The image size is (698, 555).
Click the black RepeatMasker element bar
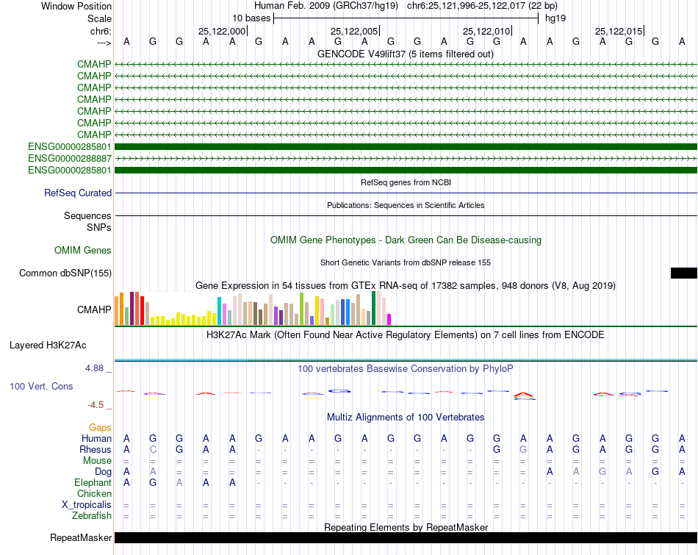click(x=406, y=537)
